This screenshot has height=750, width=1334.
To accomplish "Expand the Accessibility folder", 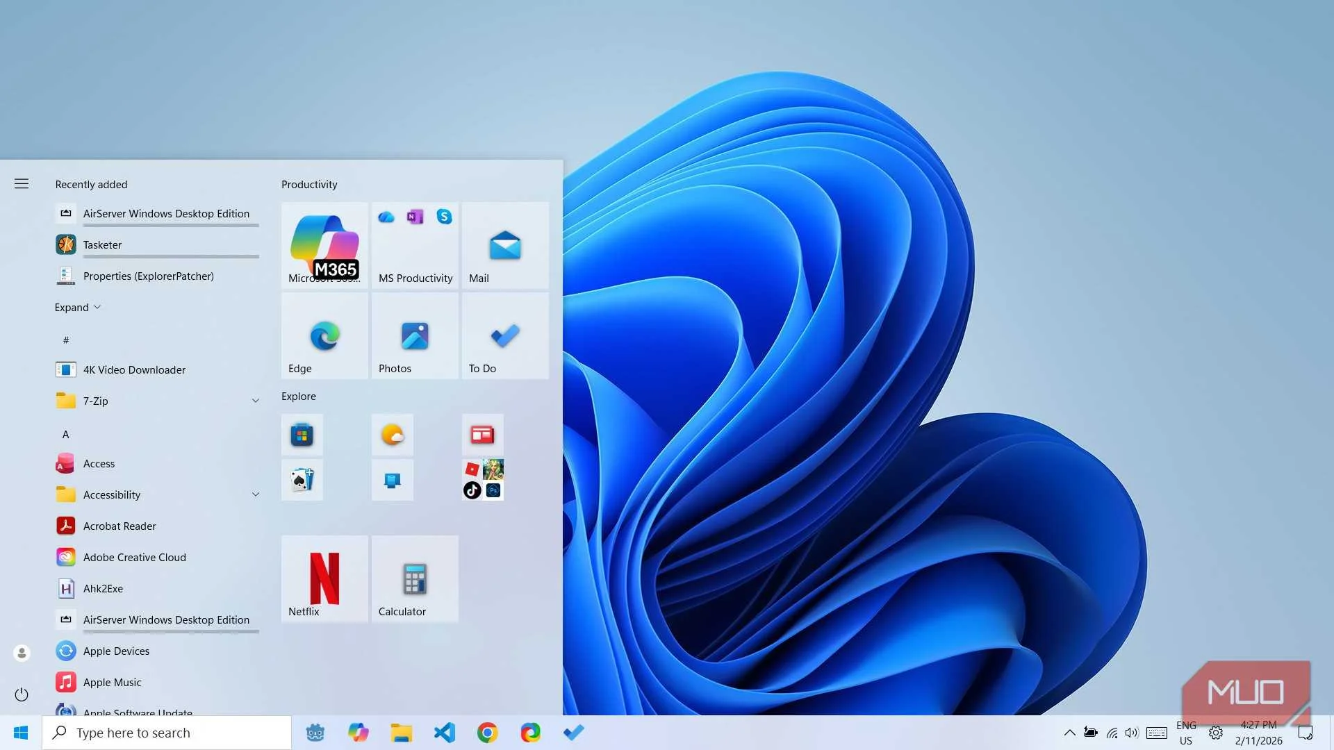I will 256,494.
